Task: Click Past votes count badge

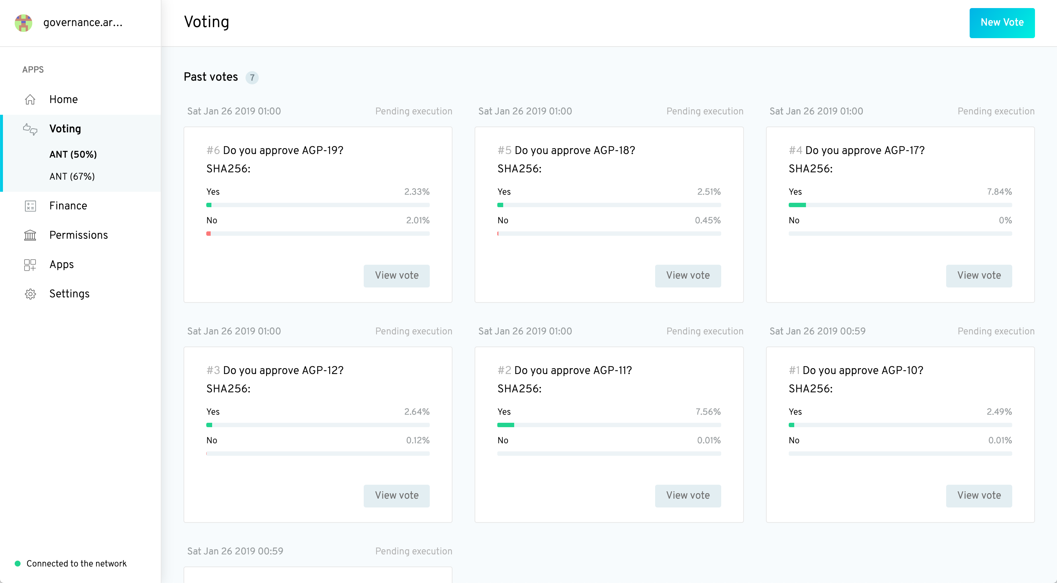Action: pyautogui.click(x=252, y=77)
